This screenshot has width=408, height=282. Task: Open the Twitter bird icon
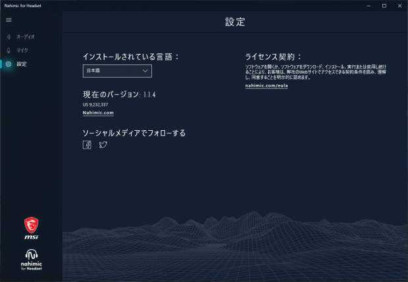[x=103, y=145]
